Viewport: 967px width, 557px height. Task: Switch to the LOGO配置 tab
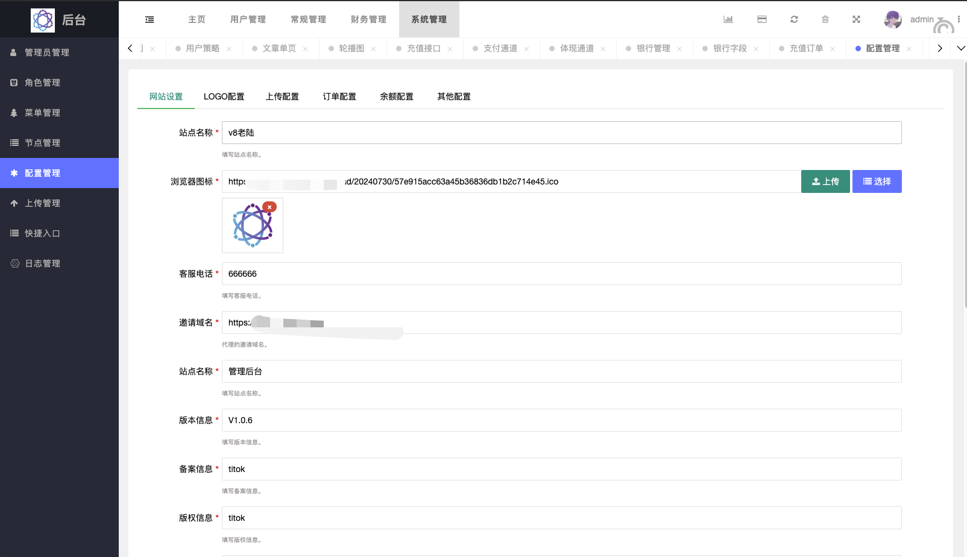point(224,96)
